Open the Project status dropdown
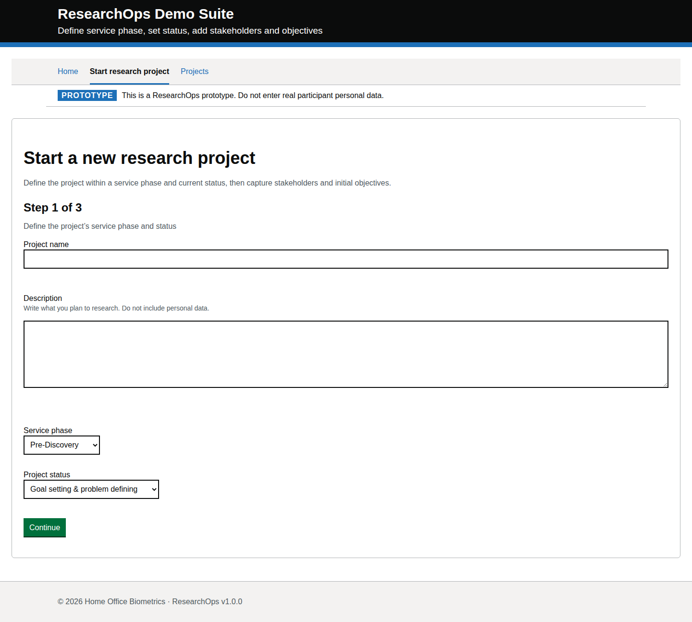Screen dimensions: 692x622 (x=91, y=489)
